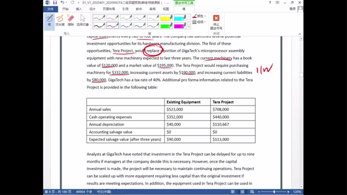
Task: Click the Undo arrow in quick access toolbar
Action: click(62, 3)
